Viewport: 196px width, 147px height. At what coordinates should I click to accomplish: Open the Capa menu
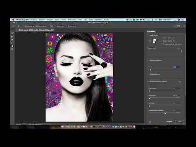click(x=57, y=20)
